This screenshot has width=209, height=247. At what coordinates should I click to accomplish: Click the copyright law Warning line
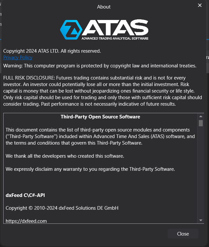[x=100, y=66]
